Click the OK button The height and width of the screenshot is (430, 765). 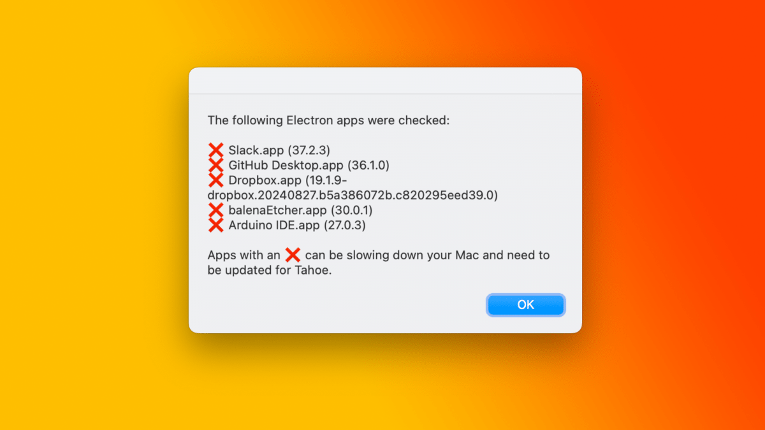tap(525, 305)
